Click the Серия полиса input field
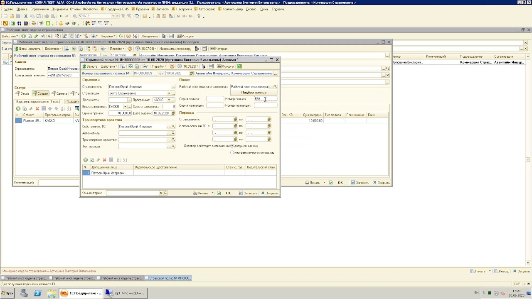The width and height of the screenshot is (532, 299). (215, 99)
